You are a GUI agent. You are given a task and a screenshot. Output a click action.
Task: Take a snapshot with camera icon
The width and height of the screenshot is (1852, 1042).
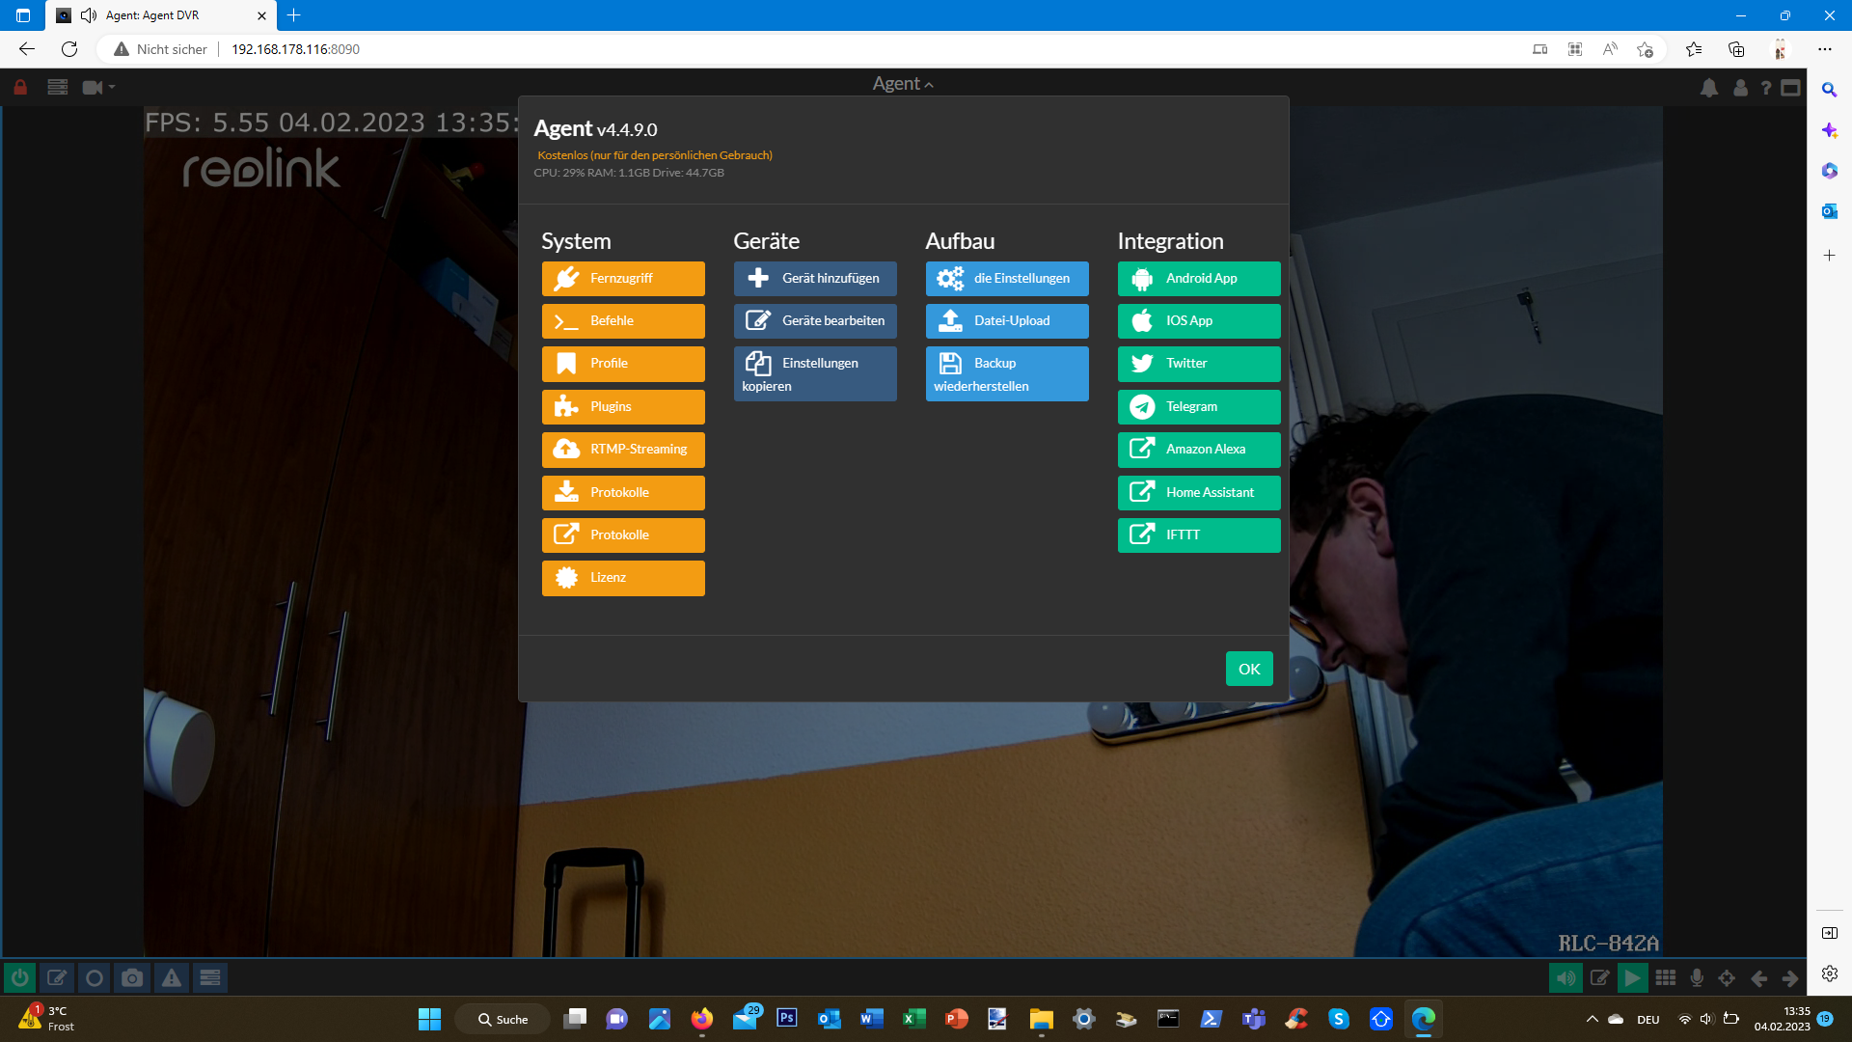(132, 978)
